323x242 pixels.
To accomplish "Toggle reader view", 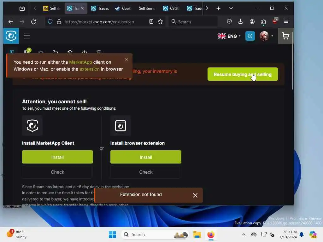I will 151,22.
